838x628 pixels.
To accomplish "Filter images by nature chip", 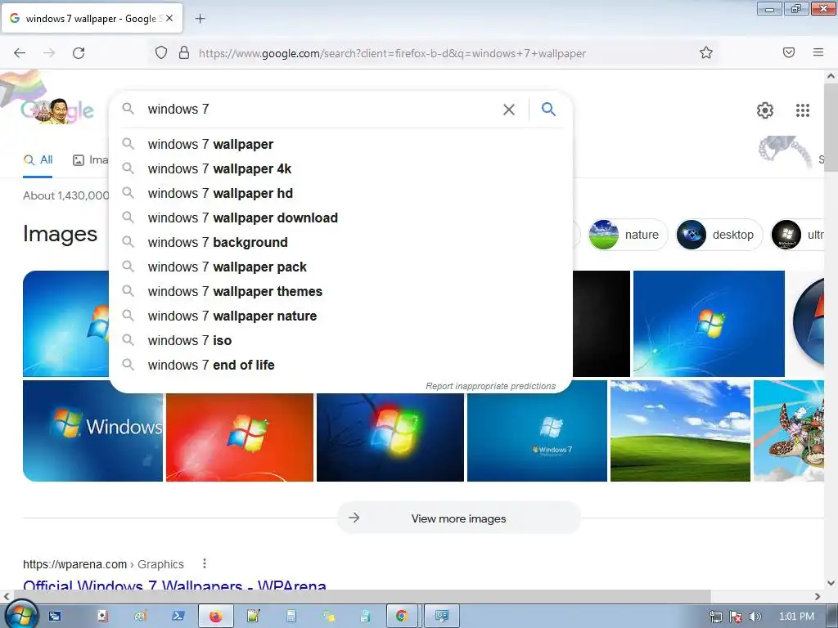I will (628, 235).
